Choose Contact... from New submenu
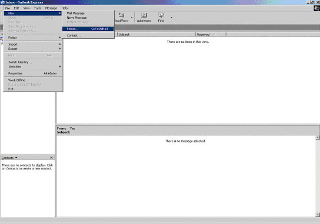Viewport: 320px width, 224px height. (x=88, y=35)
